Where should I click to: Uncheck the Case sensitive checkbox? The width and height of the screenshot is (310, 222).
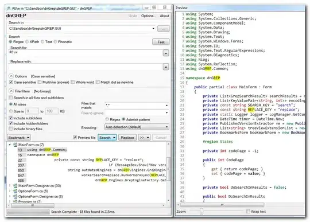11,82
